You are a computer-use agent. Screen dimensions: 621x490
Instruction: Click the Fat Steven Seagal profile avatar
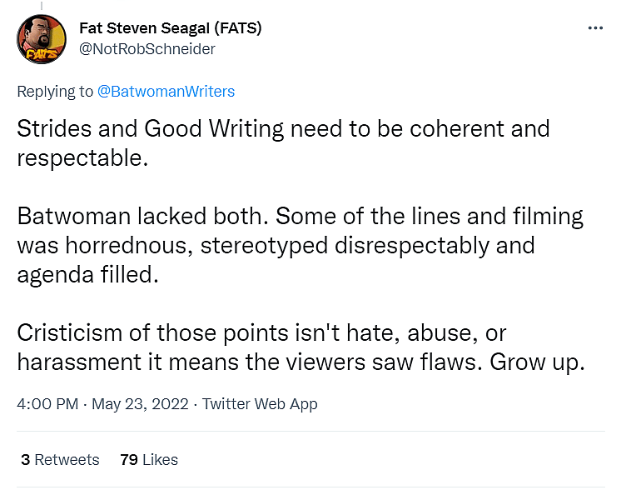pos(41,39)
